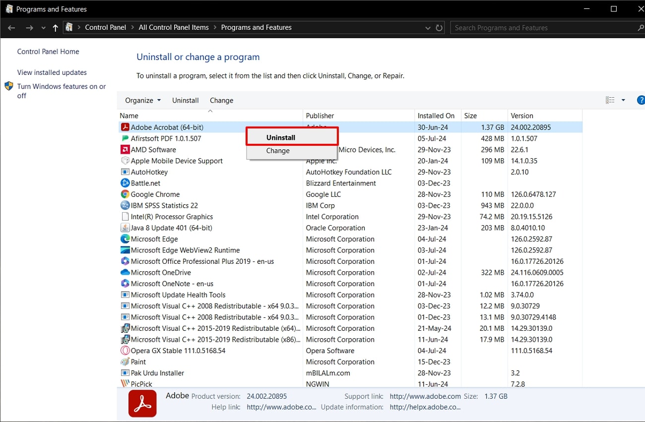The height and width of the screenshot is (422, 645).
Task: Click the Intel Processor Graphics icon
Action: [125, 217]
